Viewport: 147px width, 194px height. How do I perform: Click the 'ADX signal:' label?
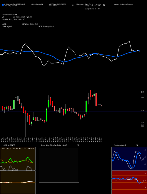[7, 26]
